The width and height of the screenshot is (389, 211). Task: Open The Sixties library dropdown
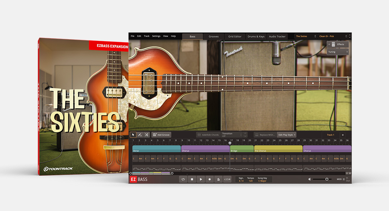click(x=305, y=36)
